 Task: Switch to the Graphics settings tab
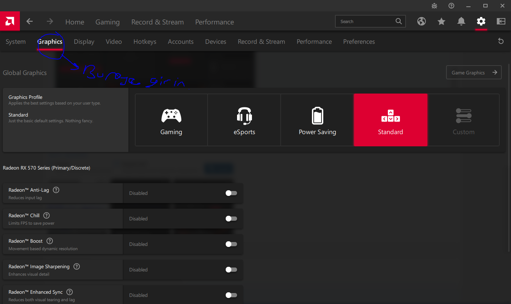tap(50, 42)
